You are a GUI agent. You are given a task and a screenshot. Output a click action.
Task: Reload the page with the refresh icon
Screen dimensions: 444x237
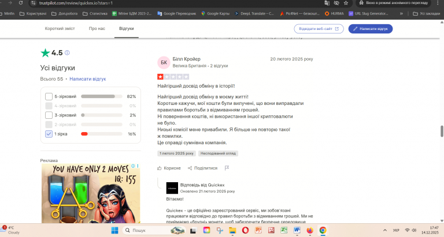click(21, 3)
